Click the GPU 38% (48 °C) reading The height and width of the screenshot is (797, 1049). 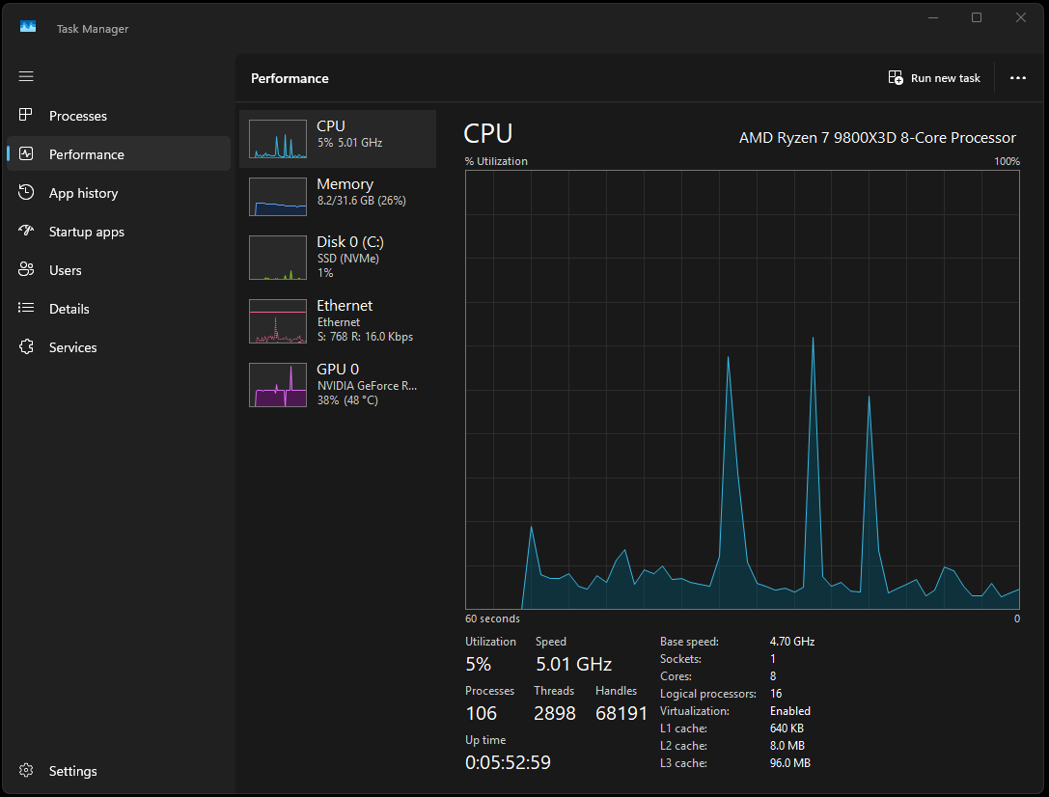click(347, 399)
